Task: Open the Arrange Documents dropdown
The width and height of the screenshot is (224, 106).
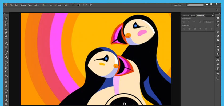Action: [x=85, y=5]
